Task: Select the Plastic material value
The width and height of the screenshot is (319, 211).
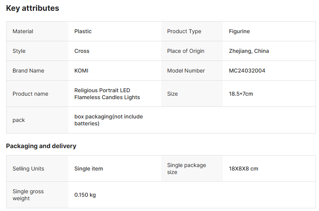Action: point(83,31)
